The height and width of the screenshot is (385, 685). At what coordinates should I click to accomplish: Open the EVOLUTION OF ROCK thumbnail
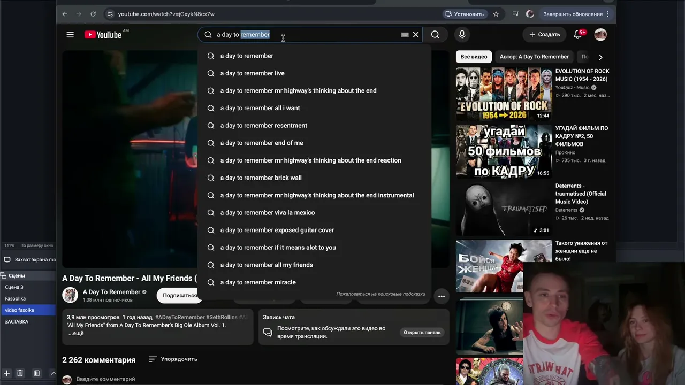point(504,94)
